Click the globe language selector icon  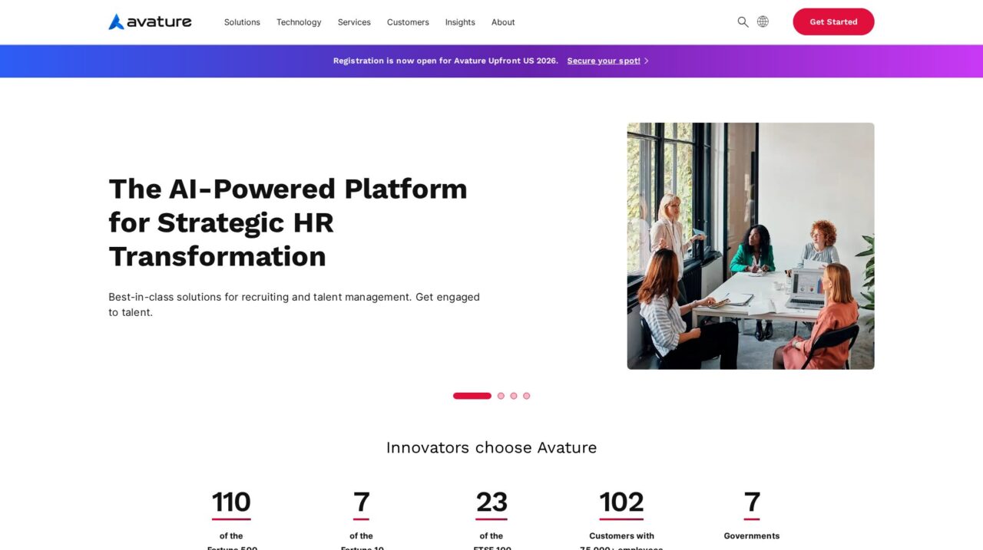(x=763, y=21)
